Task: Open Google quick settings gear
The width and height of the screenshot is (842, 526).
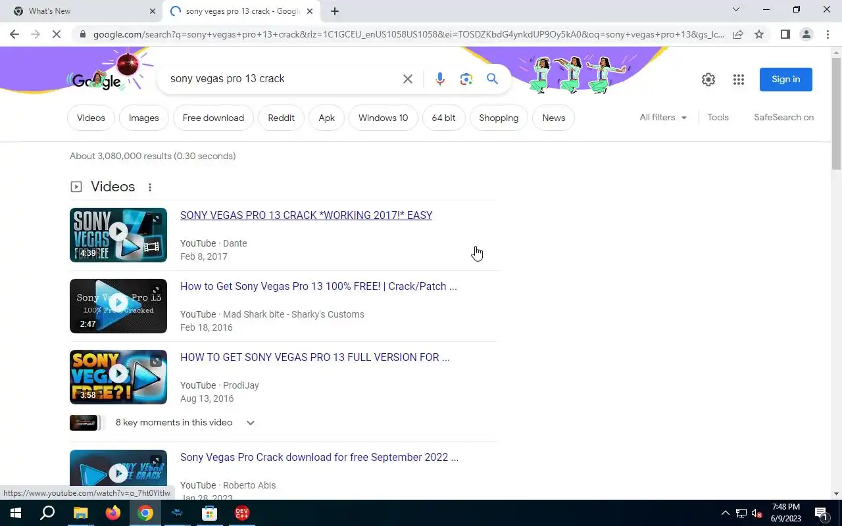Action: pyautogui.click(x=708, y=80)
